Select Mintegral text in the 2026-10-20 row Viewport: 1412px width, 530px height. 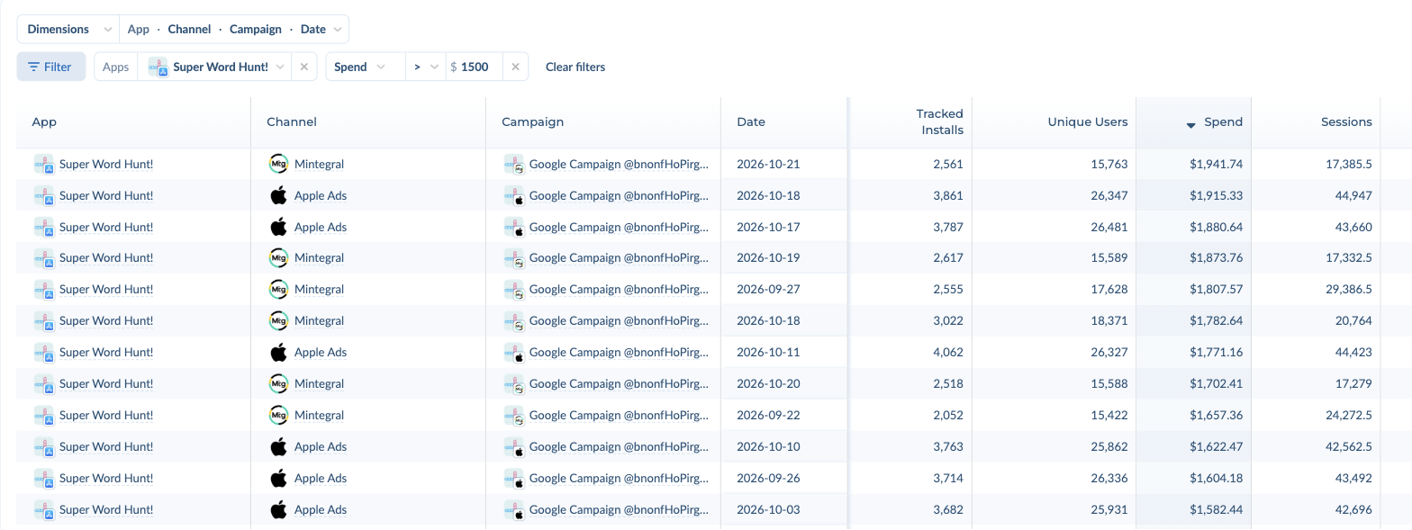tap(320, 383)
